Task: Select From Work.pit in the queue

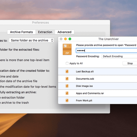Action: (x=97, y=101)
